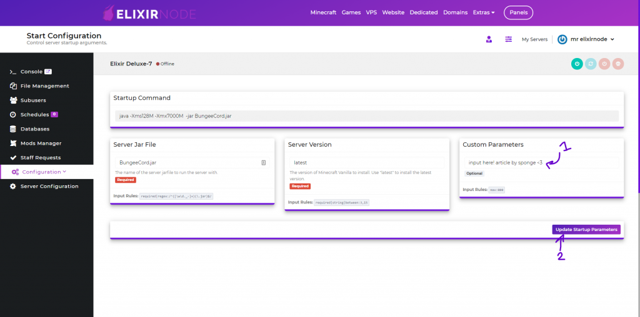Click the Server Jar File input field
This screenshot has height=317, width=640.
(192, 163)
